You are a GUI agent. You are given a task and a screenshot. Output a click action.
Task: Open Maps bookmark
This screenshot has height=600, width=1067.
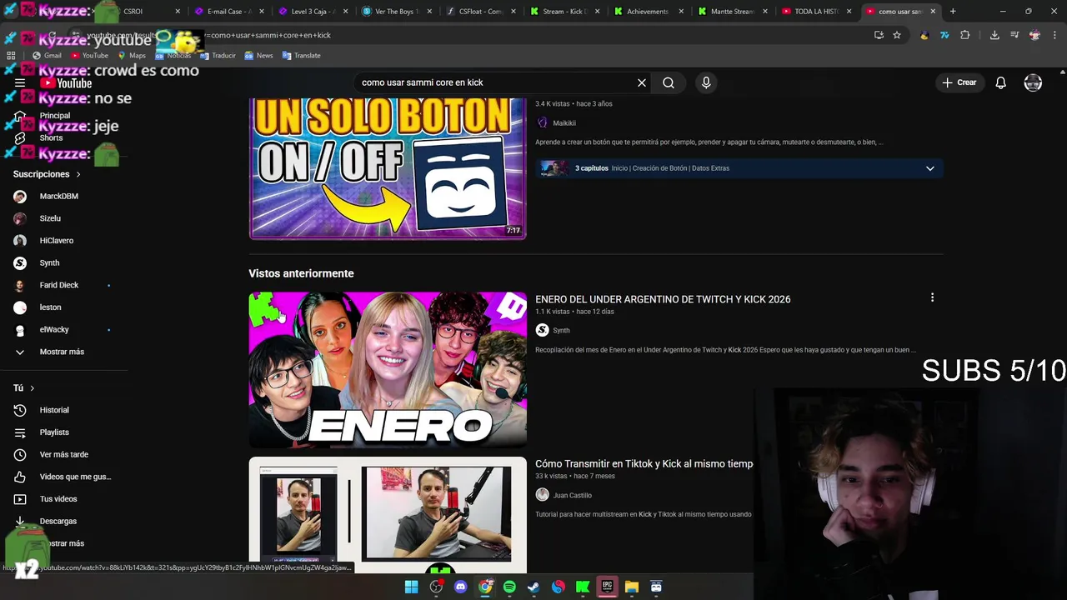pos(132,56)
